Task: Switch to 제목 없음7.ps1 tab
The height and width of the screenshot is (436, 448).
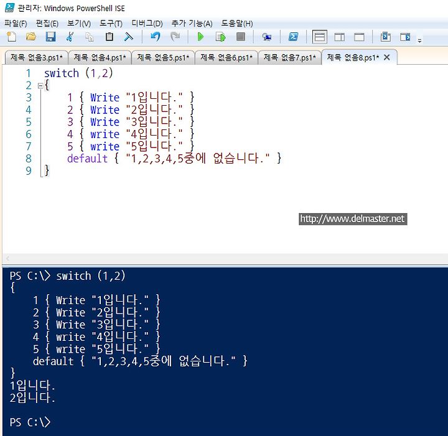Action: click(290, 58)
